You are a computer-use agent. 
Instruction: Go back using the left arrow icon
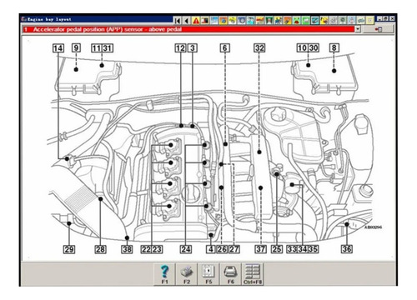tap(187, 21)
